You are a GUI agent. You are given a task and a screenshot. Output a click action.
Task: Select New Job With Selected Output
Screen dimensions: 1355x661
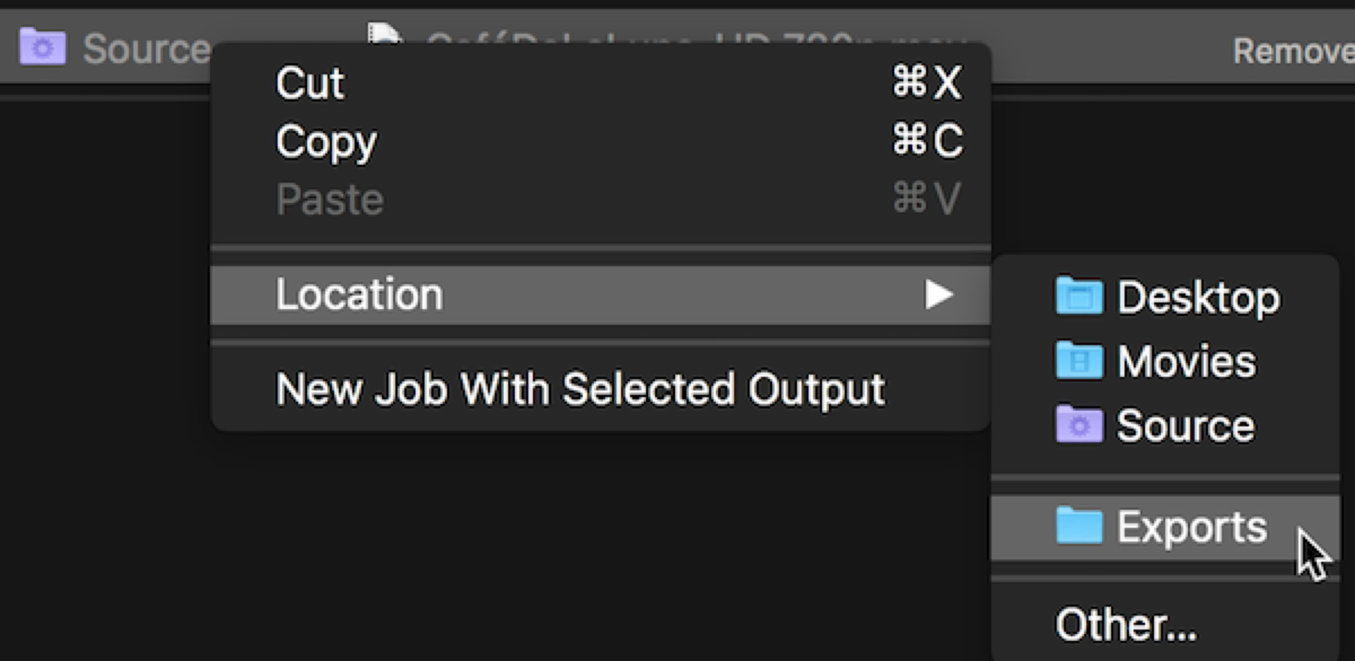pos(580,389)
